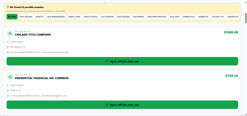The width and height of the screenshot is (247, 116).
Task: Click 'We found 25 possible matches' heading
Action: 27,7
